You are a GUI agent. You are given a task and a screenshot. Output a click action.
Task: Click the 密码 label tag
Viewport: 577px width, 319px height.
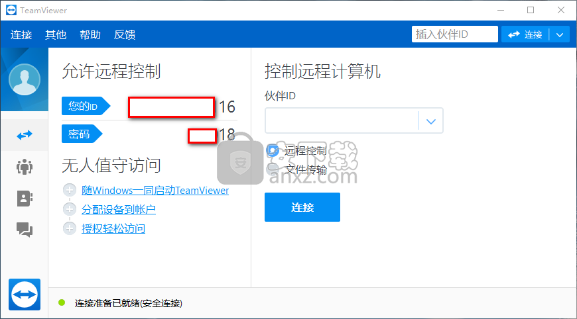tap(82, 134)
